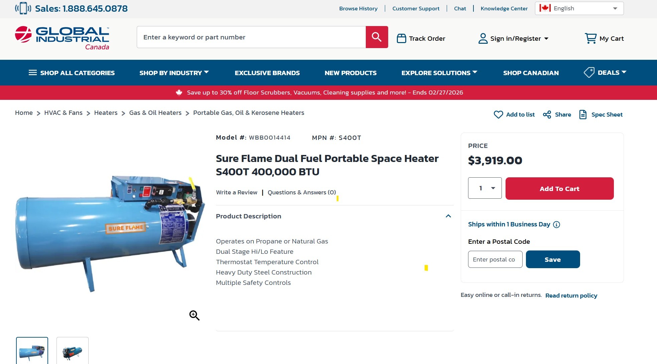
Task: Click the MPN # S400T text
Action: [336, 138]
